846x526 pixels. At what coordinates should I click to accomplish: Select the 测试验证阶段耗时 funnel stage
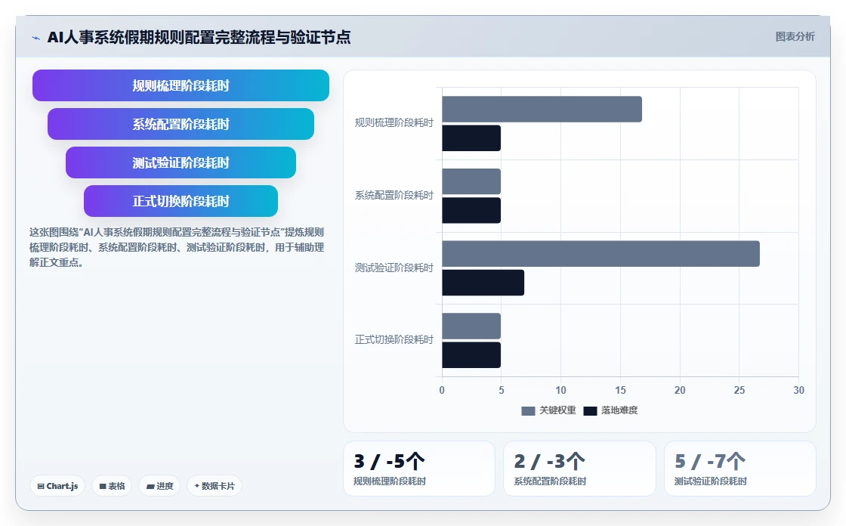coord(181,162)
